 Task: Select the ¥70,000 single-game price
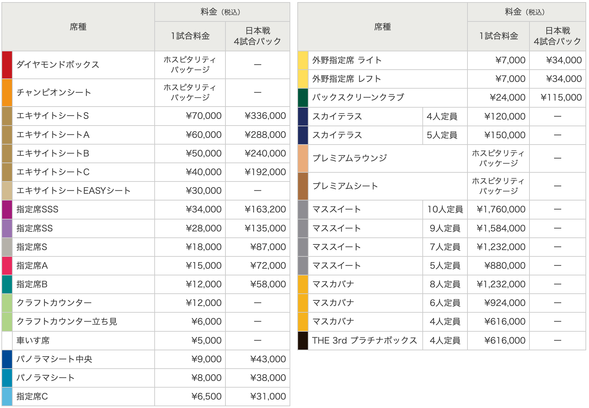click(x=204, y=116)
